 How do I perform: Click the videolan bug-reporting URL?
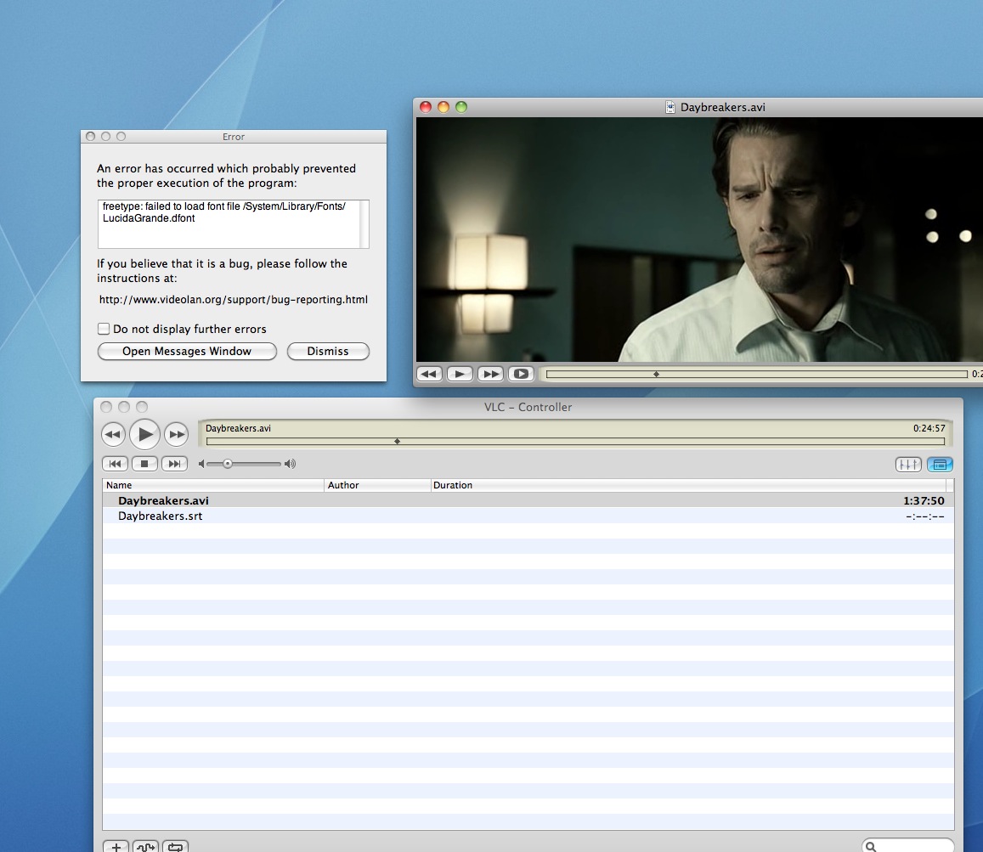tap(233, 300)
